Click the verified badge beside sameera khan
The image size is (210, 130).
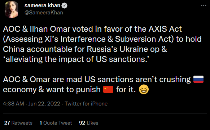pyautogui.click(x=65, y=6)
